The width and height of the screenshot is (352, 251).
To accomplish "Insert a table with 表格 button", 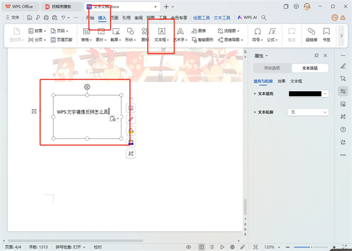I will coord(86,35).
